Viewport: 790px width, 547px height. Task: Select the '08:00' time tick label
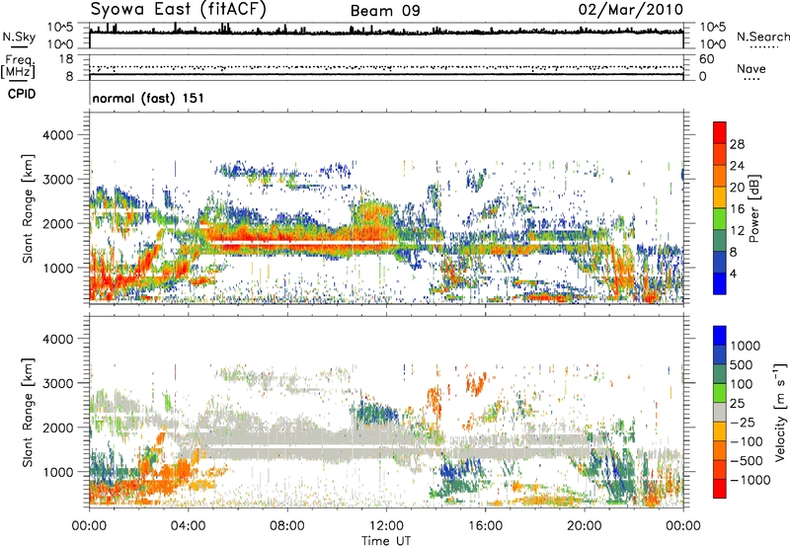287,526
